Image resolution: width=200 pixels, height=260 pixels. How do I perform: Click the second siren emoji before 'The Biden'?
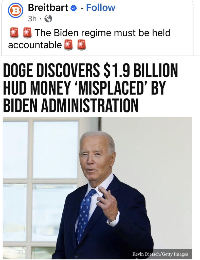click(x=27, y=33)
